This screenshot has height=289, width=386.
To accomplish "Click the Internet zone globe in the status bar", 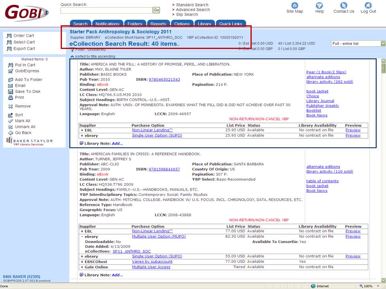I will (x=313, y=286).
